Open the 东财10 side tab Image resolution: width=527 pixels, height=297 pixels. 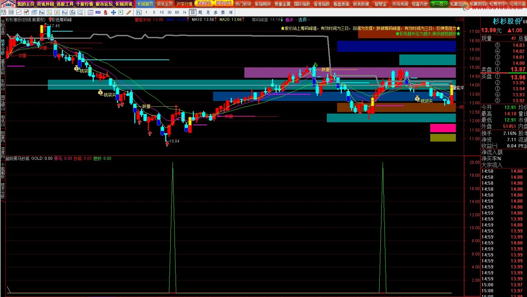pyautogui.click(x=3, y=85)
